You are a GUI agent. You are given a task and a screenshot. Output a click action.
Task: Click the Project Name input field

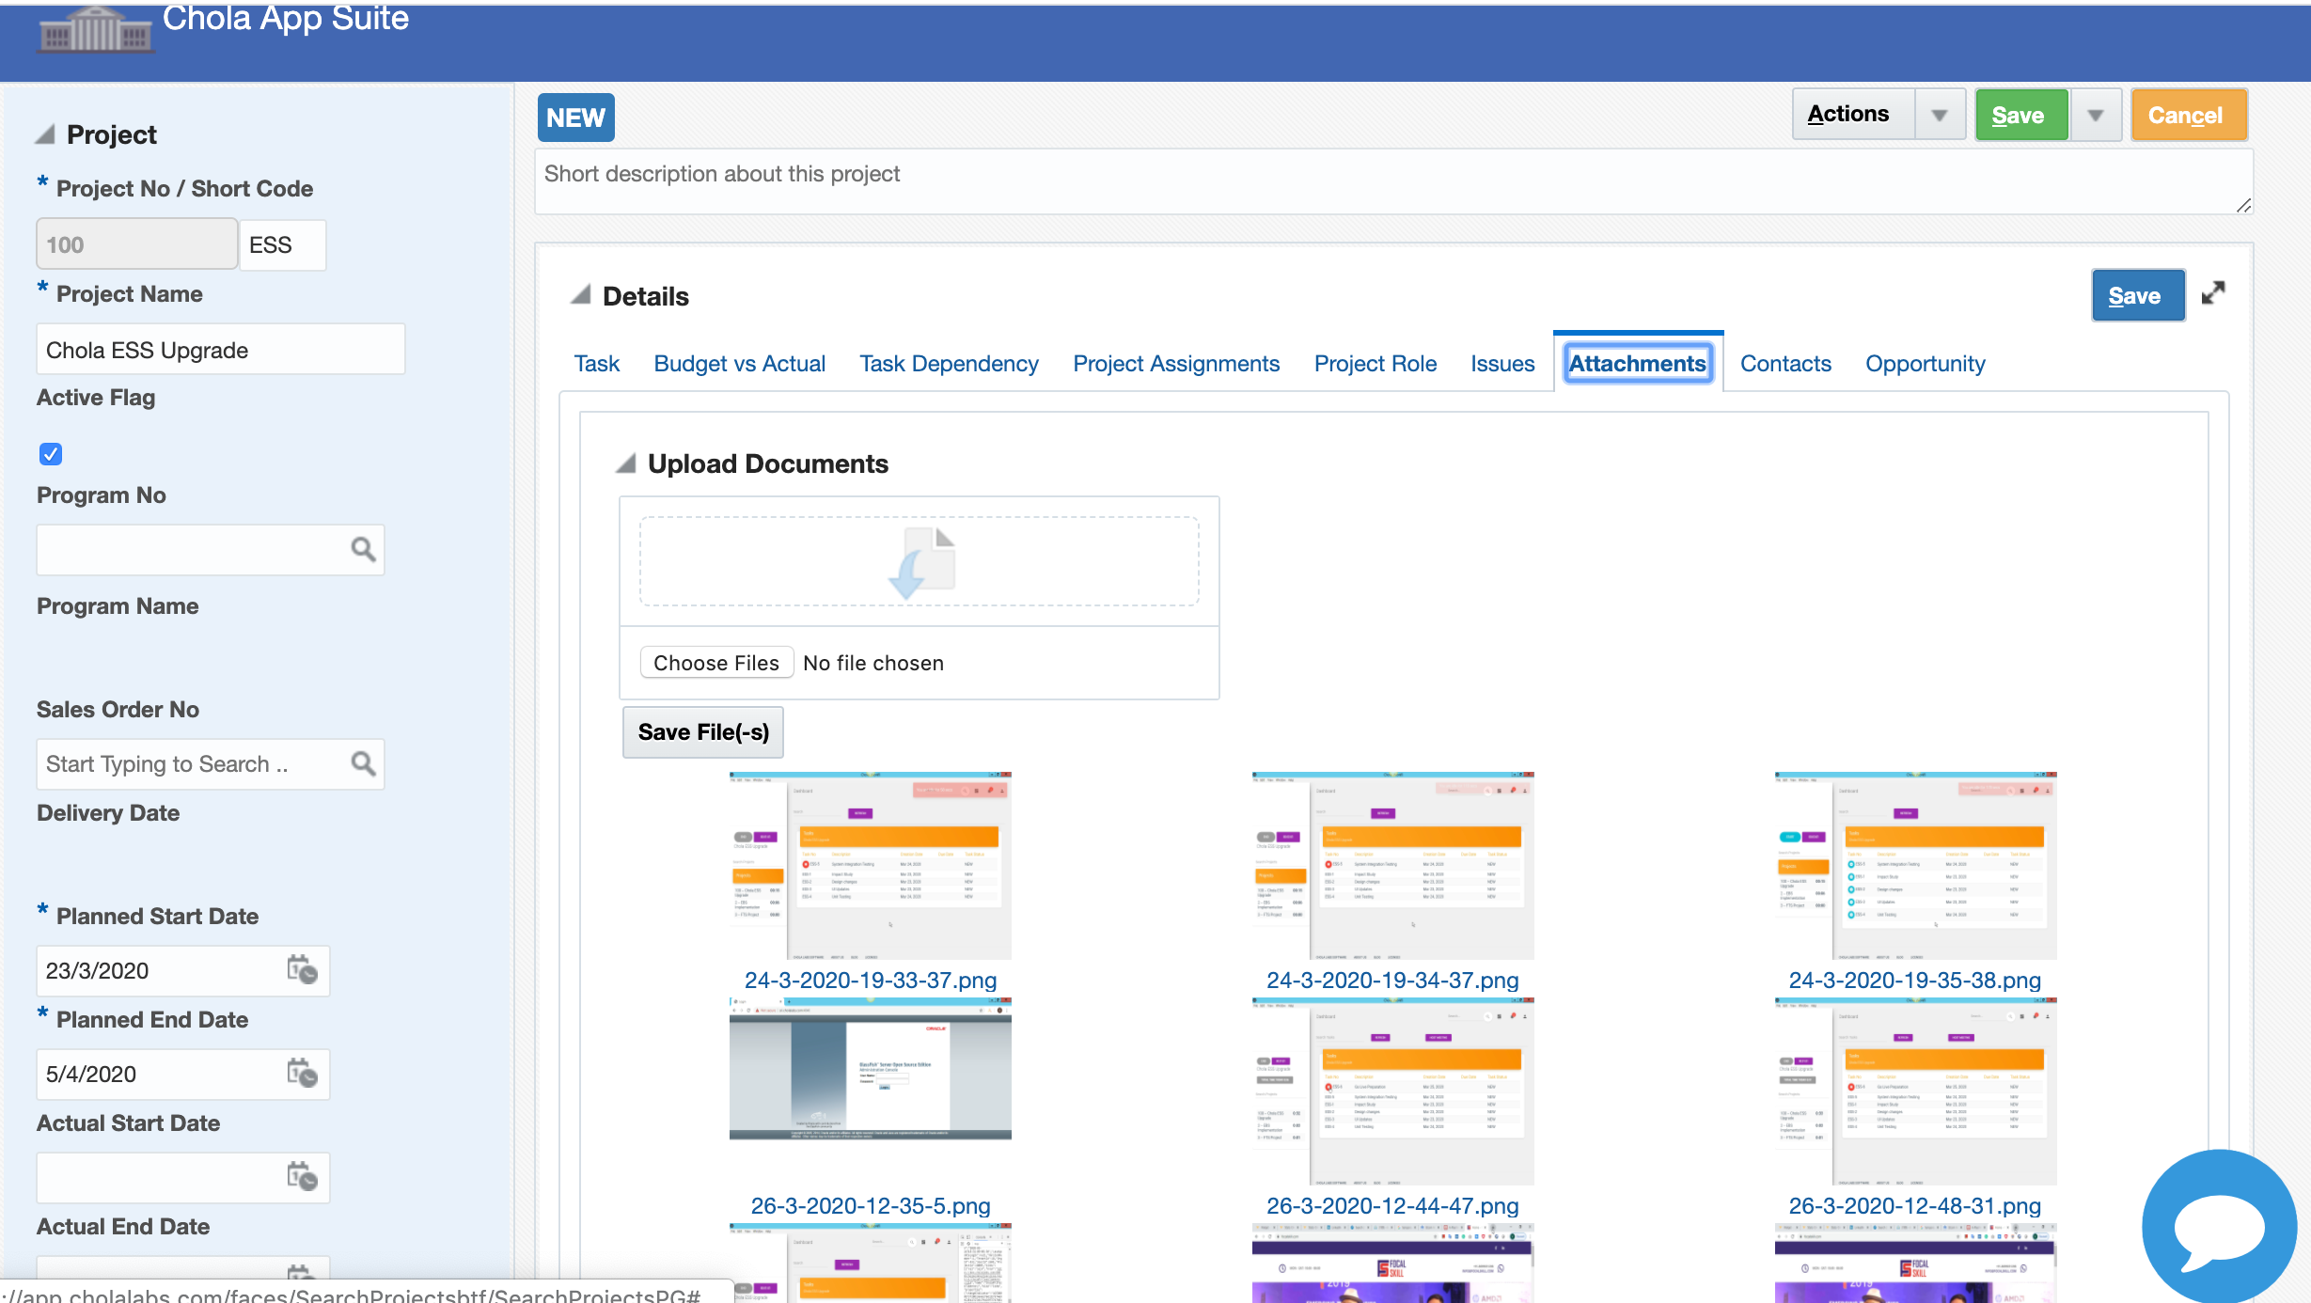tap(221, 350)
